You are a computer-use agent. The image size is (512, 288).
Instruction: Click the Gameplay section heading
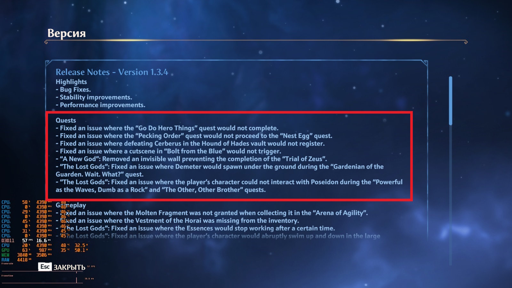coord(71,205)
